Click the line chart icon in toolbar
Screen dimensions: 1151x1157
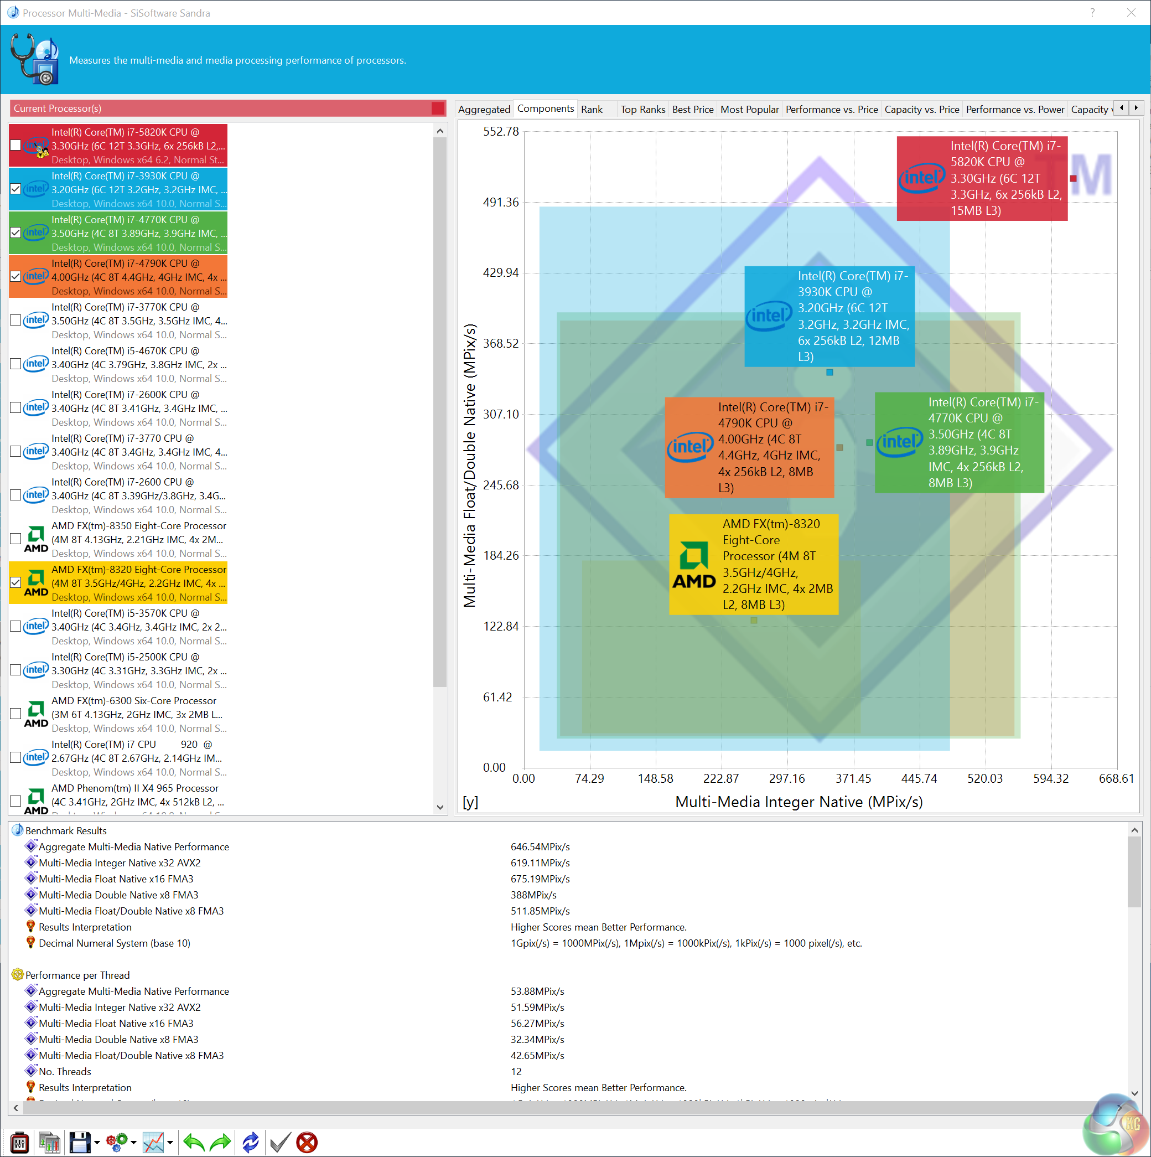point(153,1142)
